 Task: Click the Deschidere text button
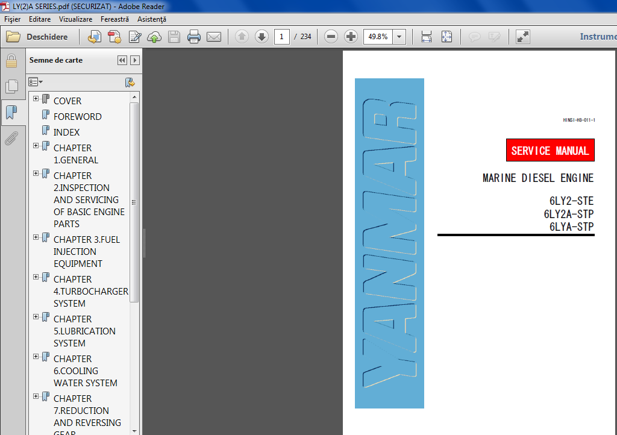point(47,37)
